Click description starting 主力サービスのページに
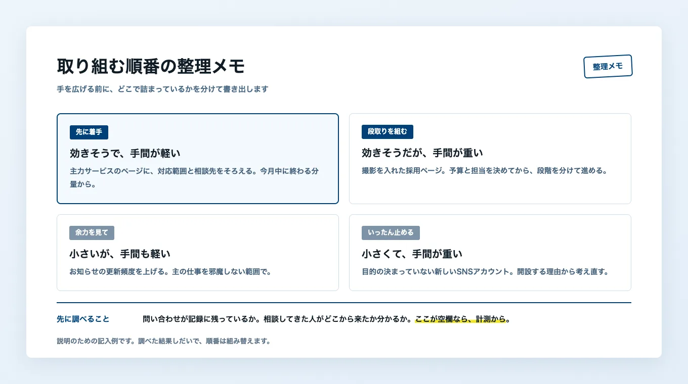The image size is (688, 384). [195, 177]
